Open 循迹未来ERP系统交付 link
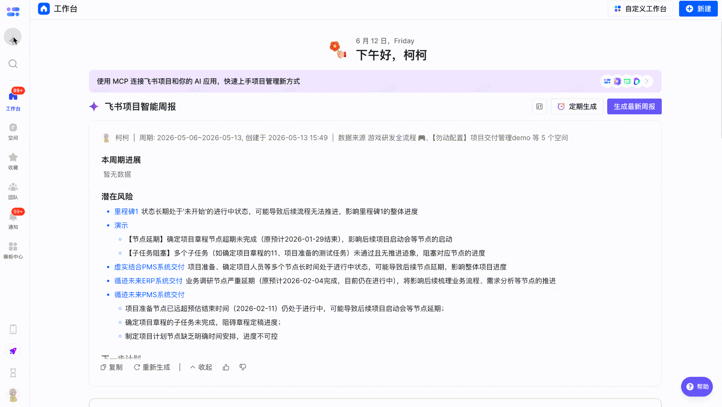The height and width of the screenshot is (407, 722). click(x=148, y=281)
